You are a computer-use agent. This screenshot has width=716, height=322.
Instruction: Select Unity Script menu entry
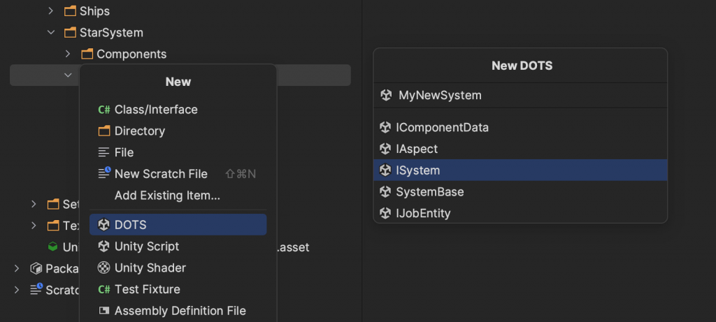point(147,247)
